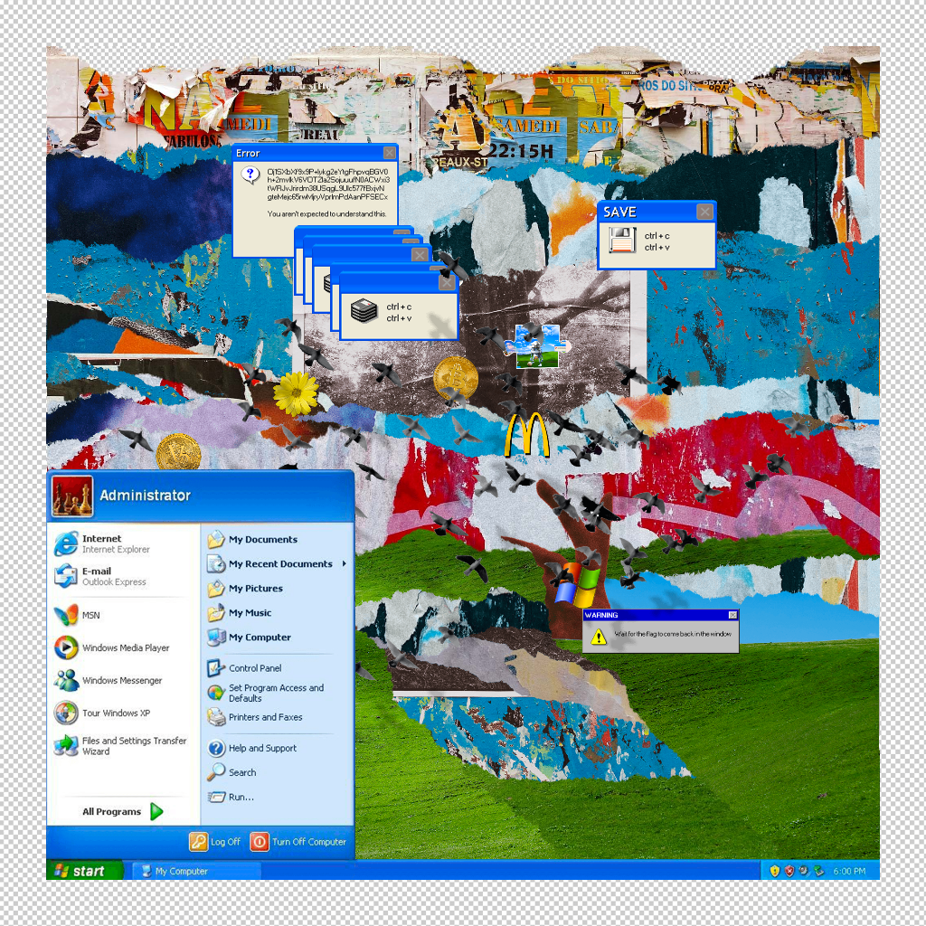This screenshot has height=926, width=926.
Task: Open Files and Settings Transfer Wizard
Action: (x=120, y=745)
